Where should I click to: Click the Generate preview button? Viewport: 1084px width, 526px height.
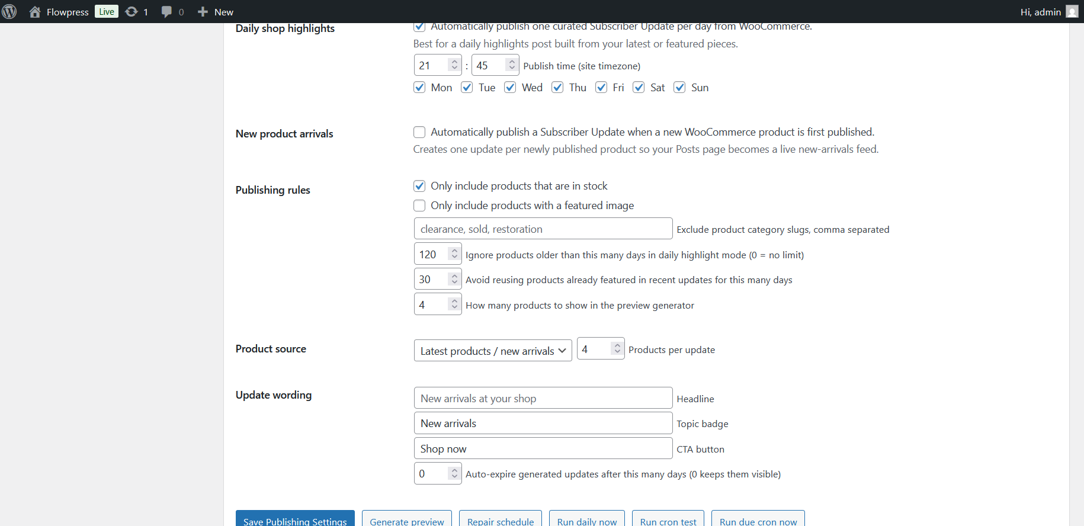point(407,519)
